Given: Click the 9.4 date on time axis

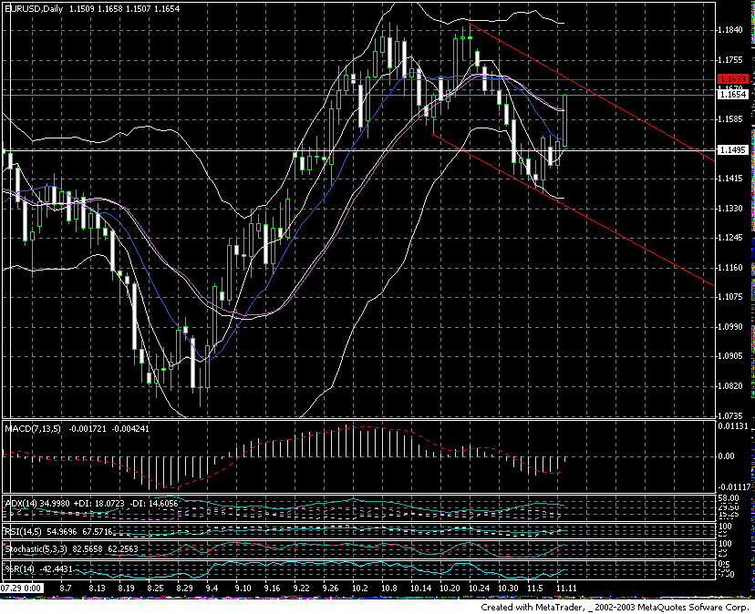Looking at the screenshot, I should point(212,588).
